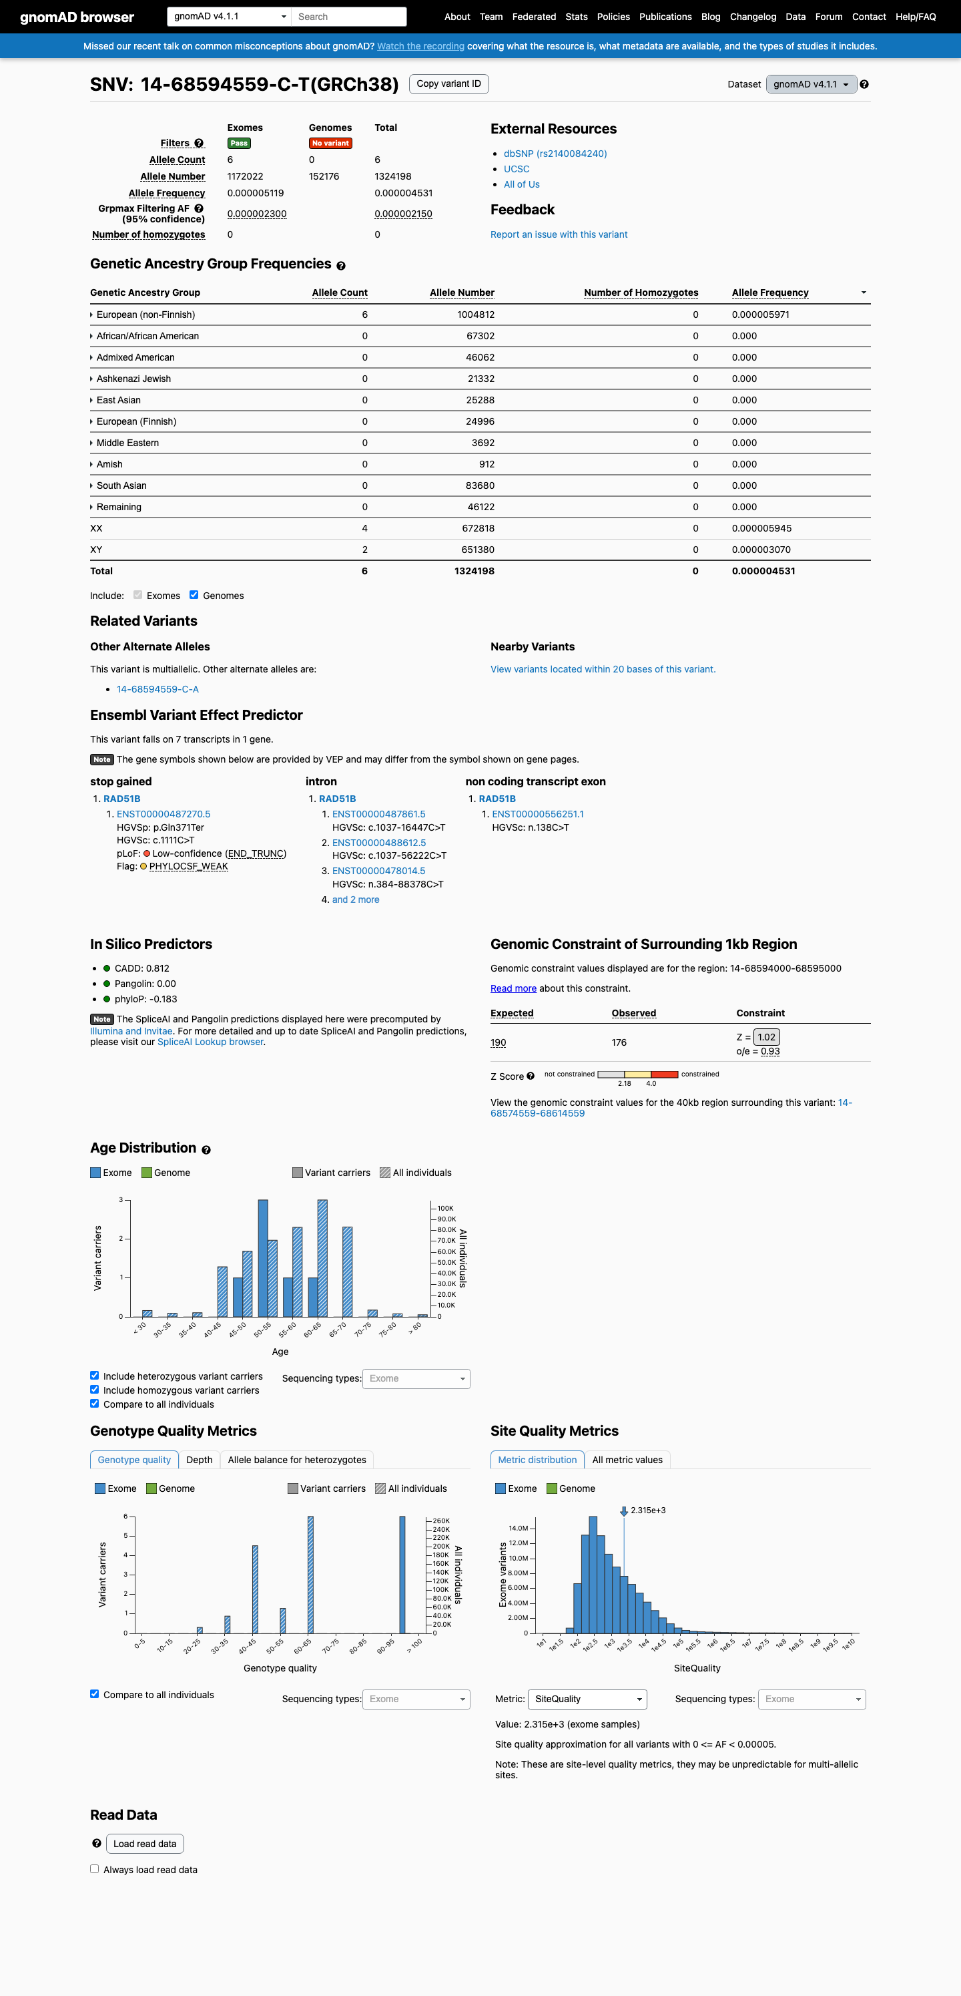Open alternate allele 14-68594559-C-A link
Viewport: 961px width, 1996px height.
click(158, 689)
